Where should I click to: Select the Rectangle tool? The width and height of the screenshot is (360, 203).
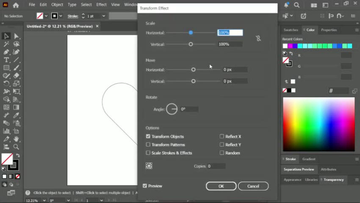6,68
